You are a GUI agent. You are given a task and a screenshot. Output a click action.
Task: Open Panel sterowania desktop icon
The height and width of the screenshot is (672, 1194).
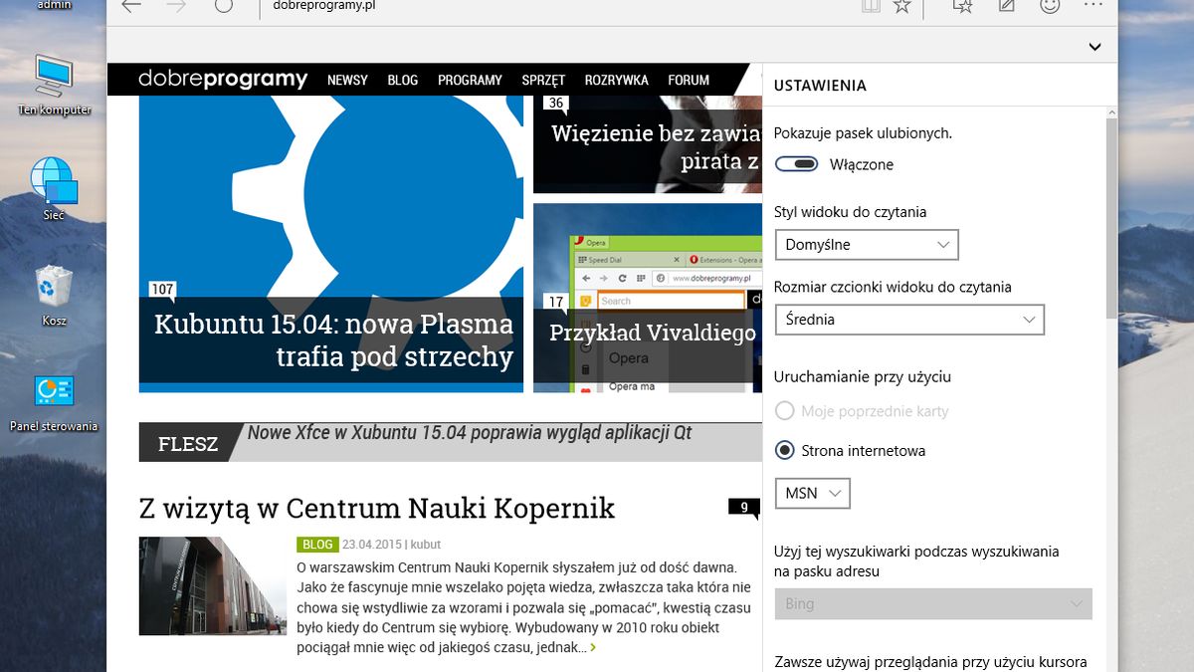[54, 403]
